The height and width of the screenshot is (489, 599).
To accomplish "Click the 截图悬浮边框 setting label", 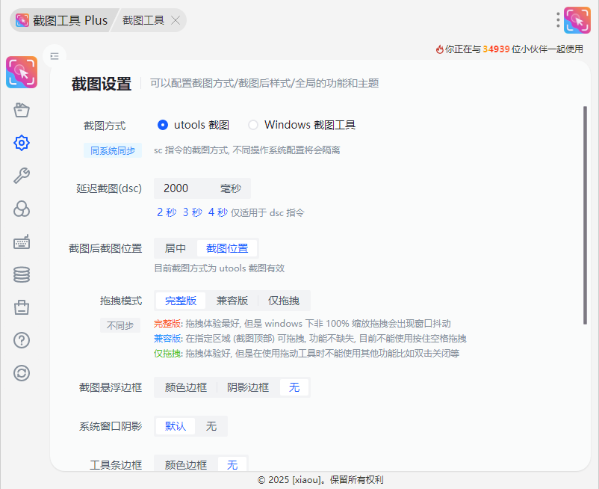I will pos(111,387).
